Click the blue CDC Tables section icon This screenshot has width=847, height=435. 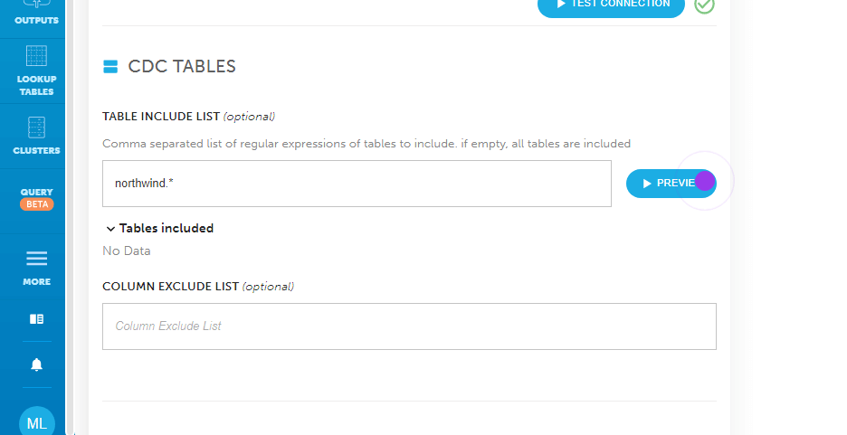click(110, 66)
